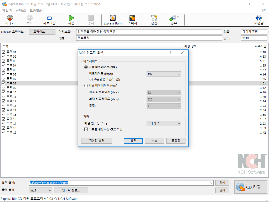The width and height of the screenshot is (269, 202).
Task: Open the 비트레이트 (kbps) 192 dropdown
Action: click(164, 74)
